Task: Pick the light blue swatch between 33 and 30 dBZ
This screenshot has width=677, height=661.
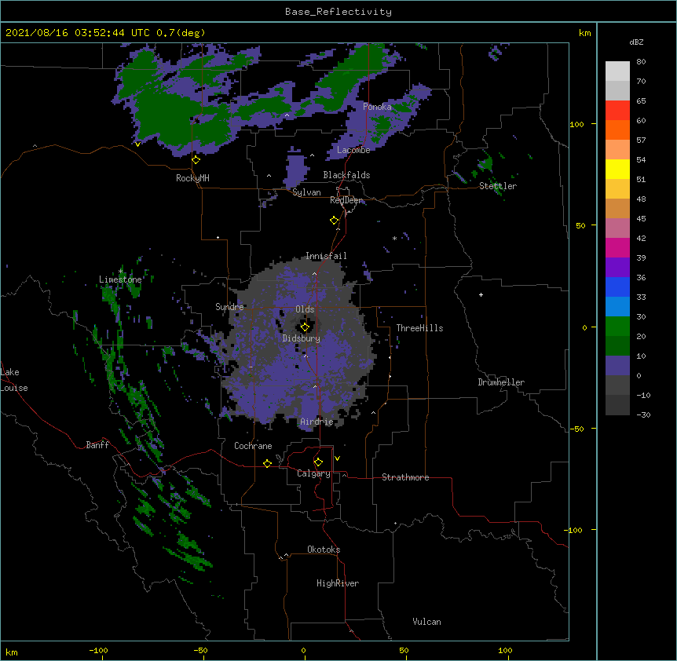Action: click(617, 306)
